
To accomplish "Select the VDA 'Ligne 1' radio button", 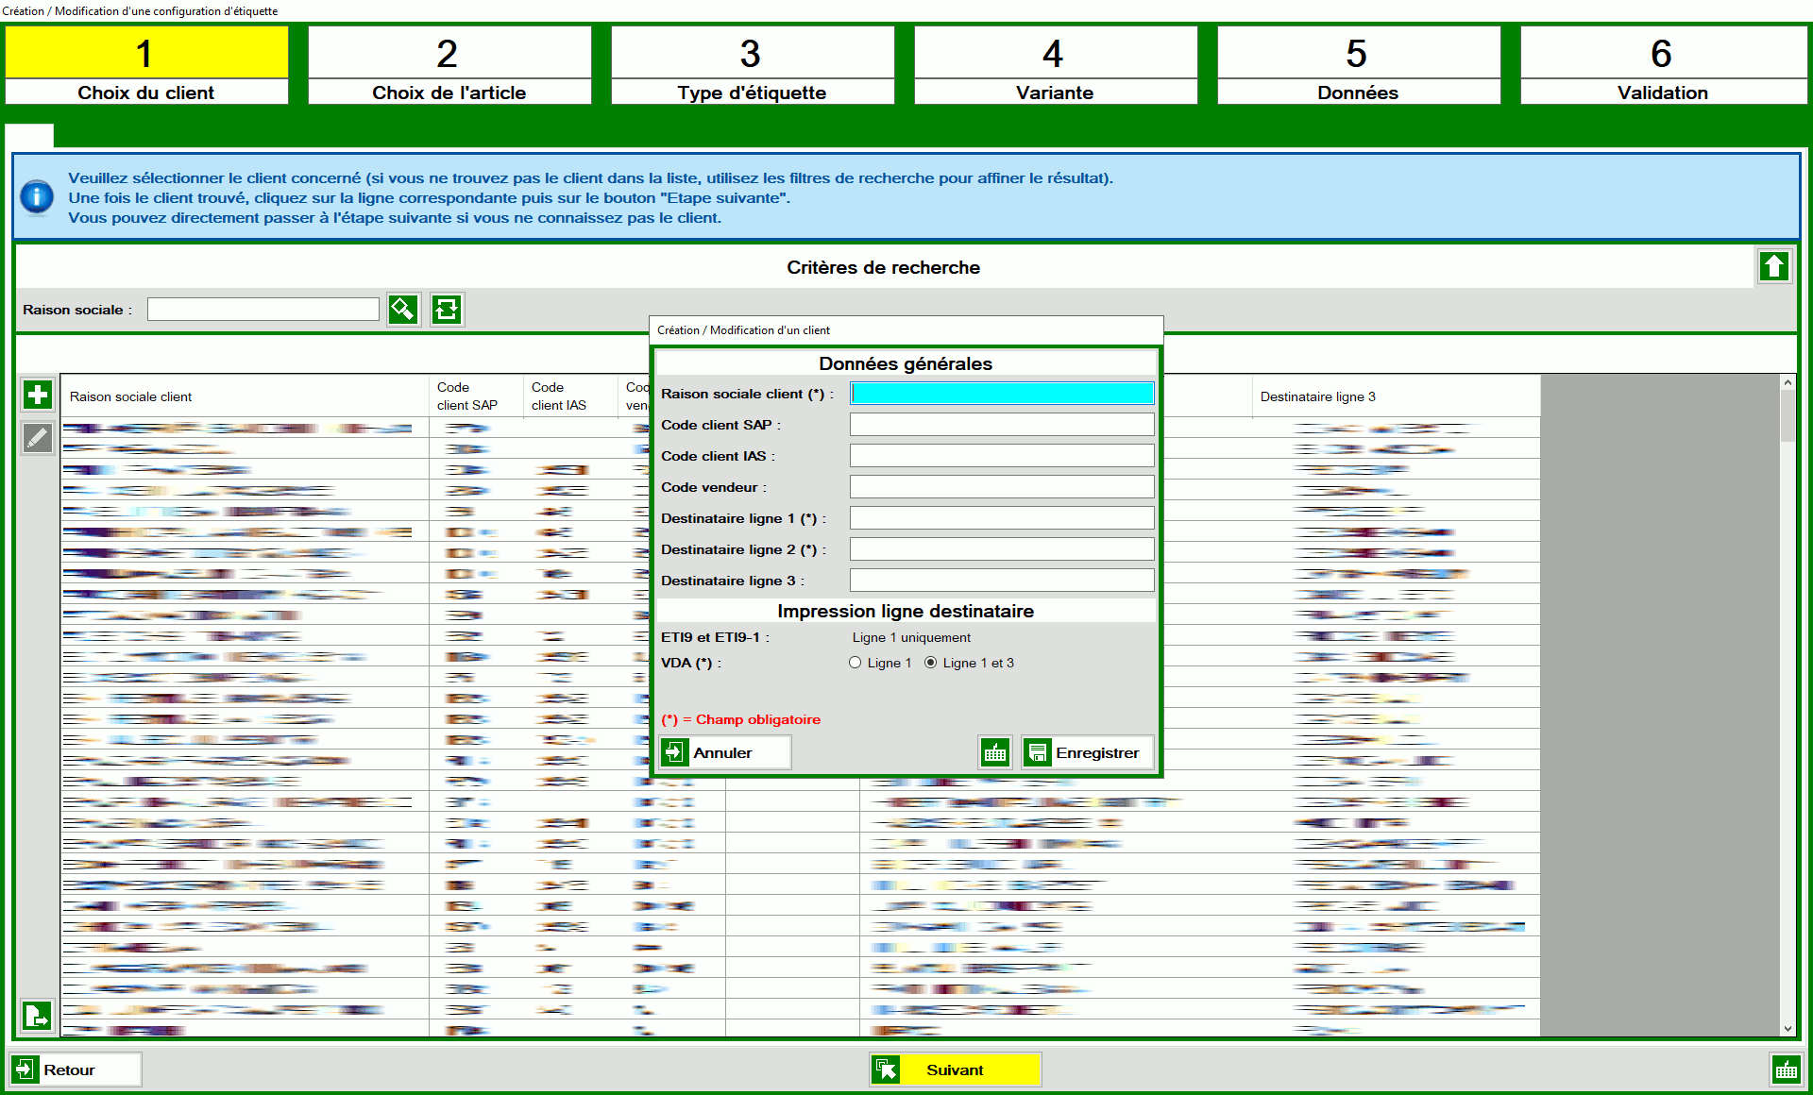I will 856,663.
